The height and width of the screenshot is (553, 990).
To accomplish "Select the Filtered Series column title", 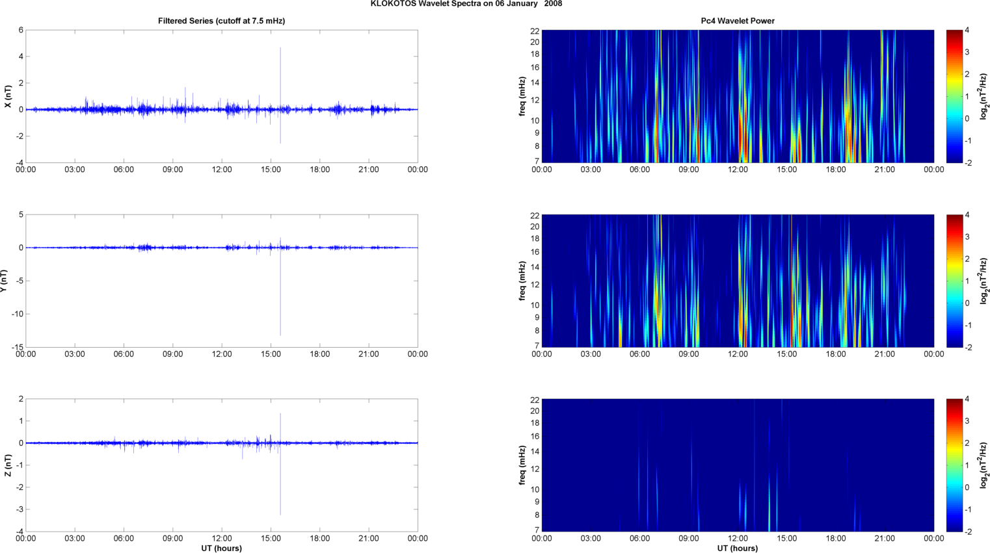I will pyautogui.click(x=221, y=21).
